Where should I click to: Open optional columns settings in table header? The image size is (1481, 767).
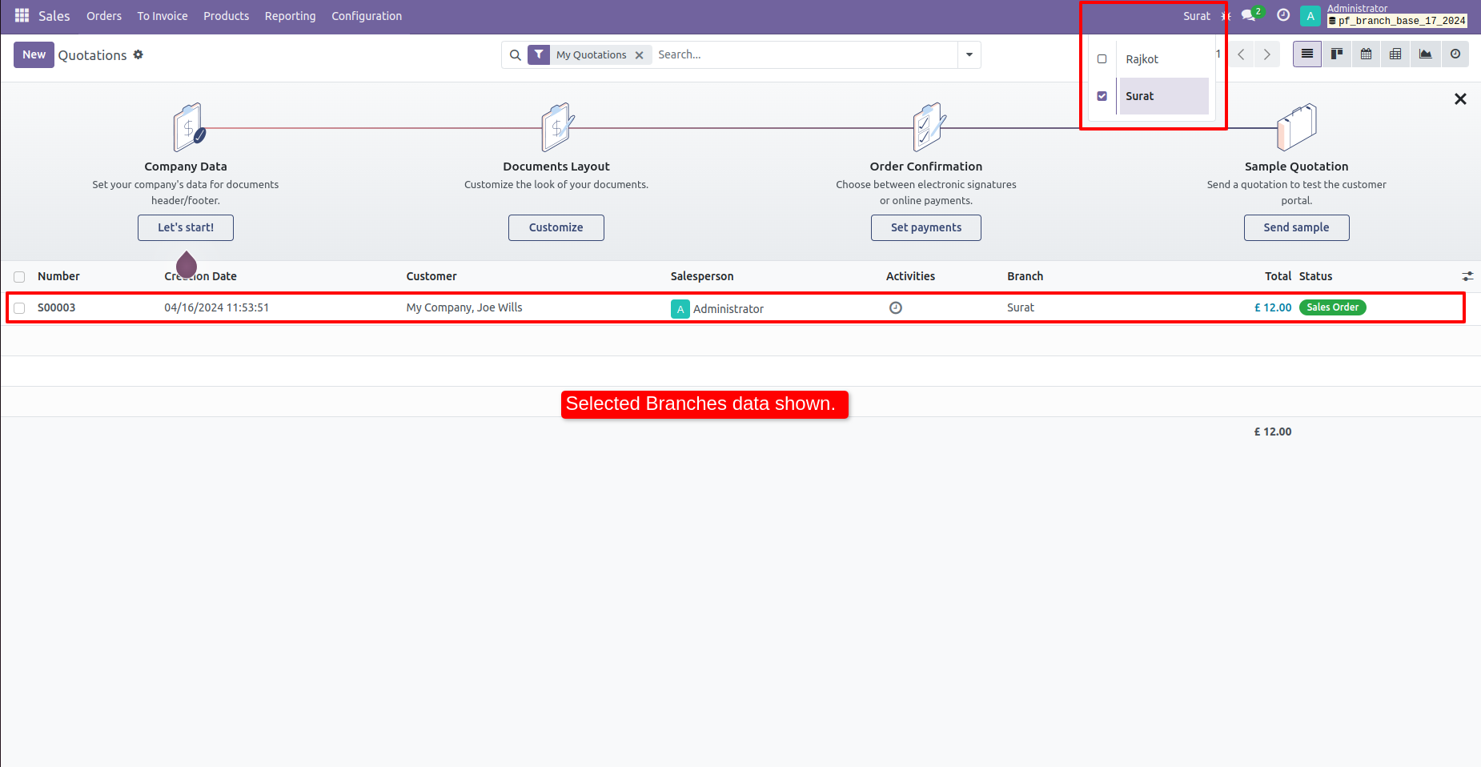click(1467, 276)
